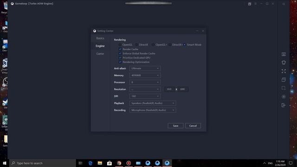This screenshot has width=297, height=167.
Task: Click the taskbar clock and date
Action: [x=280, y=163]
